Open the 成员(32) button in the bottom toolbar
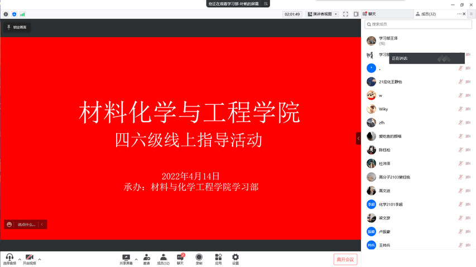Image resolution: width=476 pixels, height=267 pixels. click(163, 259)
